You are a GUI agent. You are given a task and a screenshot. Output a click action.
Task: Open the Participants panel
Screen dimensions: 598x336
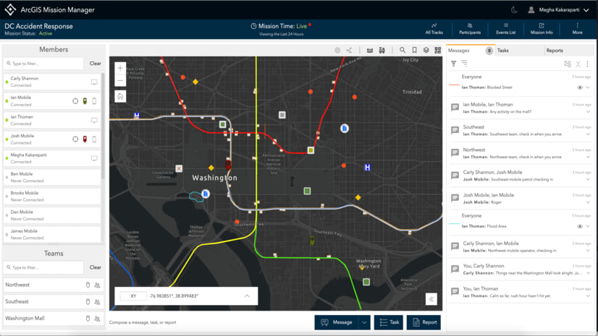[x=469, y=29]
